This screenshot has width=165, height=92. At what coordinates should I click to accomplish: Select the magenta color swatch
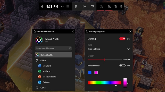[x=96, y=73]
